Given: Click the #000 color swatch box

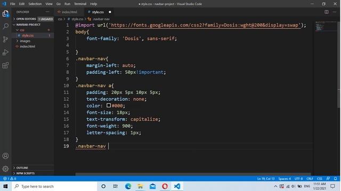Looking at the screenshot, I should [109, 106].
